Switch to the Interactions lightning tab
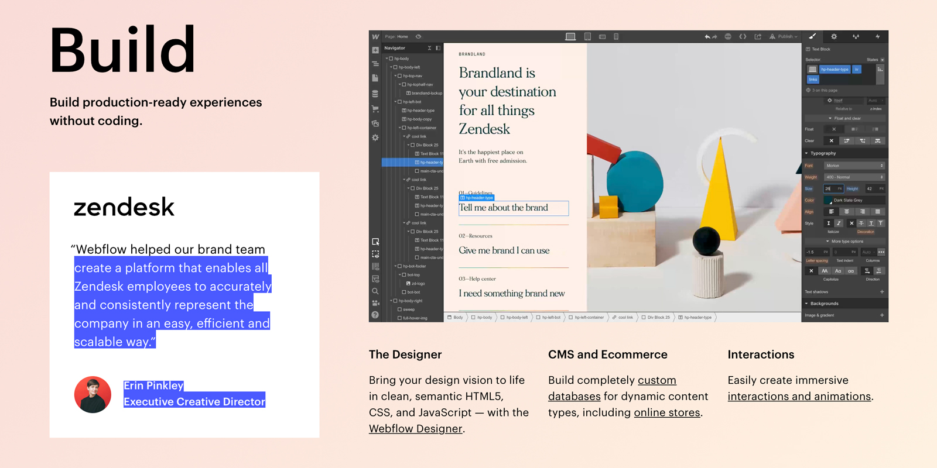The width and height of the screenshot is (937, 468). coord(877,36)
